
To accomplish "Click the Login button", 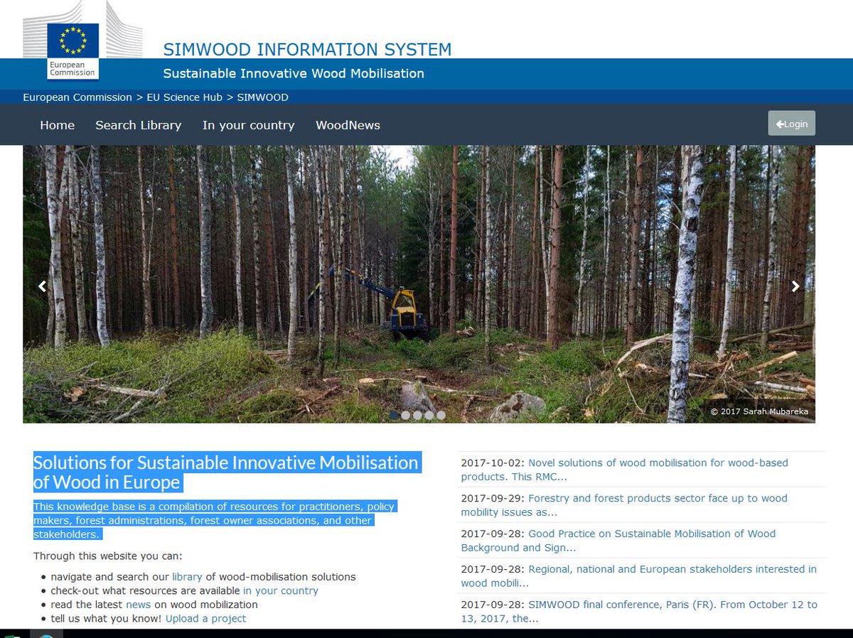I will 792,124.
